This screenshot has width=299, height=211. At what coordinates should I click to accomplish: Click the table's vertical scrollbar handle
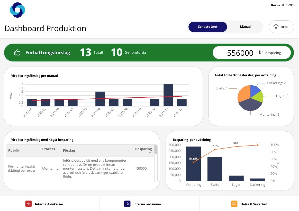point(156,149)
